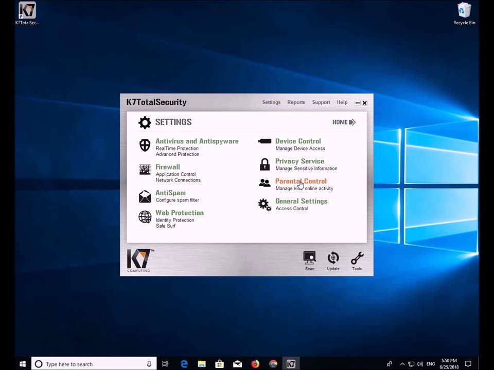Click the People icon in the taskbar
This screenshot has width=494, height=370.
390,364
